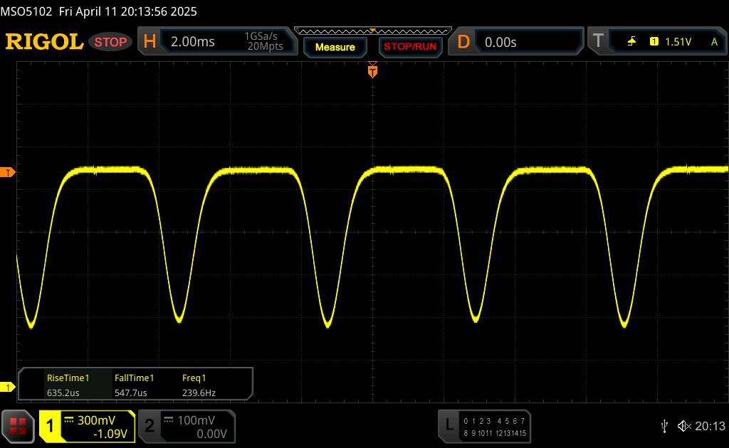Screen dimensions: 729x448
Task: Select the FallTime1 measurement 547.7us
Action: 134,385
